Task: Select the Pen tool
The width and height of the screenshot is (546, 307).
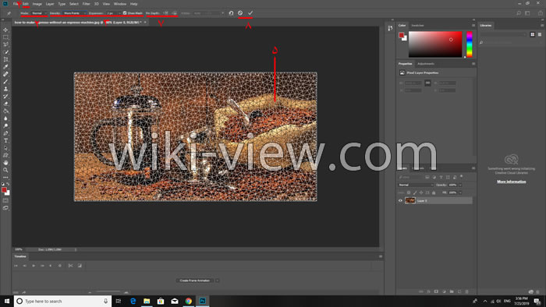Action: point(5,133)
